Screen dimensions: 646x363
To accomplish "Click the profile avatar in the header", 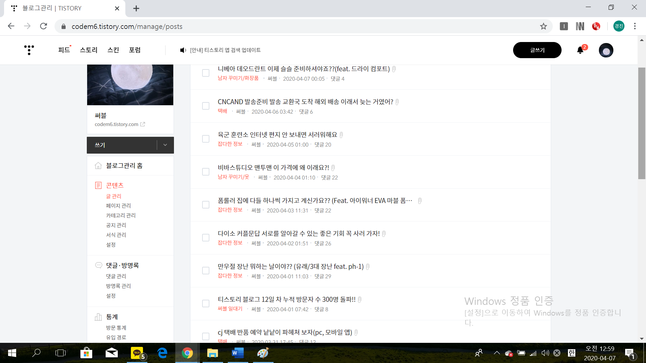I will (x=606, y=50).
